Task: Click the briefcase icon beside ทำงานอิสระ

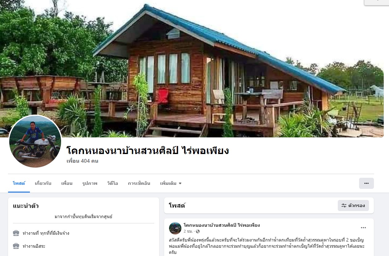Action: pos(16,246)
